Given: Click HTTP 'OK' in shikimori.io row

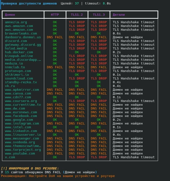Looking at the screenshot, I should pos(55,75).
